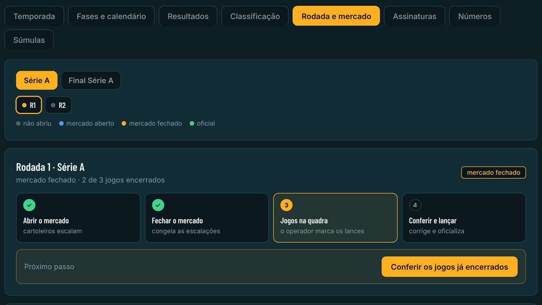This screenshot has height=305, width=542.
Task: Click the 'Próximo passo' label
Action: point(49,267)
